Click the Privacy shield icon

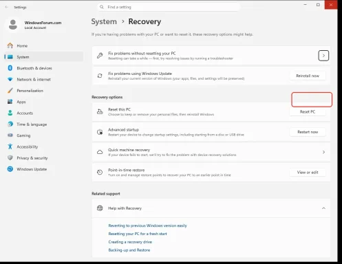pyautogui.click(x=10, y=158)
